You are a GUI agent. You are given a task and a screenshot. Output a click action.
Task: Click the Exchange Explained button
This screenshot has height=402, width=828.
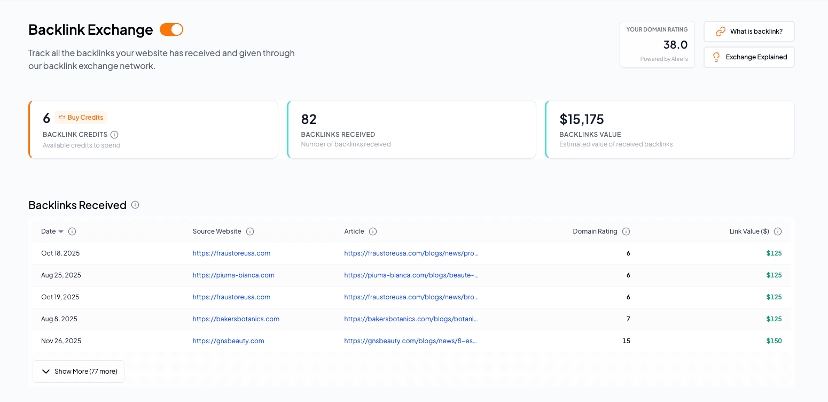(749, 57)
